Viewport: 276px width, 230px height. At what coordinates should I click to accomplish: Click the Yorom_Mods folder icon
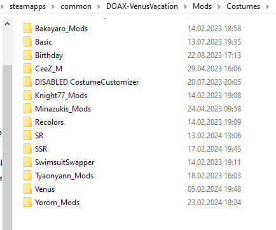pyautogui.click(x=27, y=203)
